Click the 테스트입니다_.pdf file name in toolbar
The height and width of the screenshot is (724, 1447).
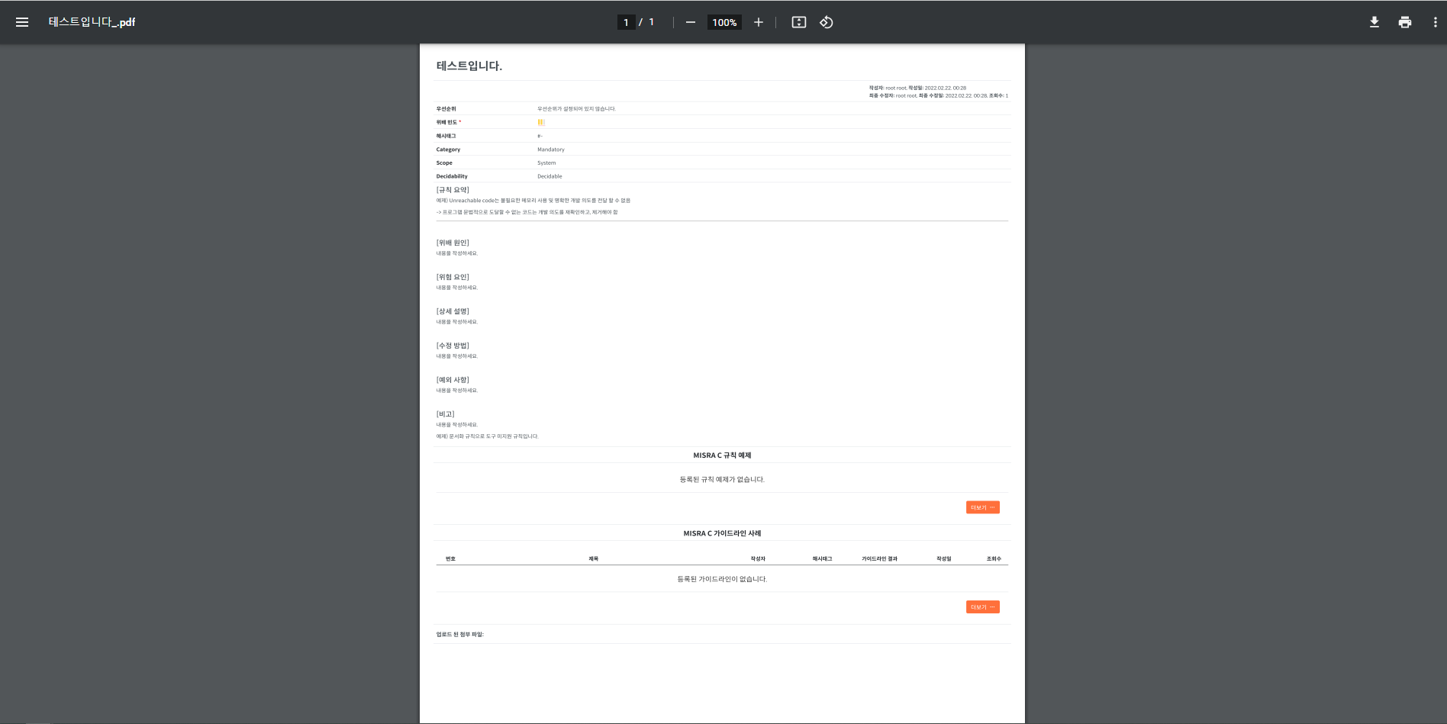click(x=92, y=22)
